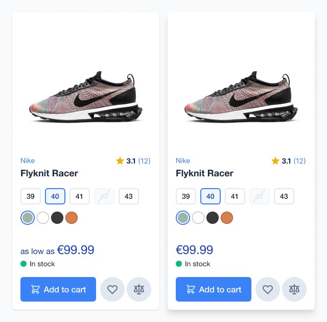The width and height of the screenshot is (327, 322).
Task: Pick the black color swatch on left card
Action: 57,218
